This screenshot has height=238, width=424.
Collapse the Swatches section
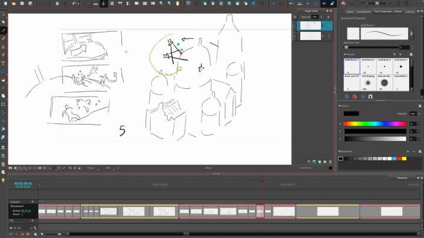pyautogui.click(x=340, y=151)
